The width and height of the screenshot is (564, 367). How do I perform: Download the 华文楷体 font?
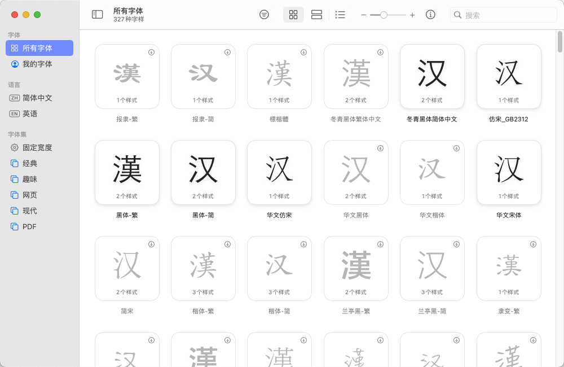(456, 148)
